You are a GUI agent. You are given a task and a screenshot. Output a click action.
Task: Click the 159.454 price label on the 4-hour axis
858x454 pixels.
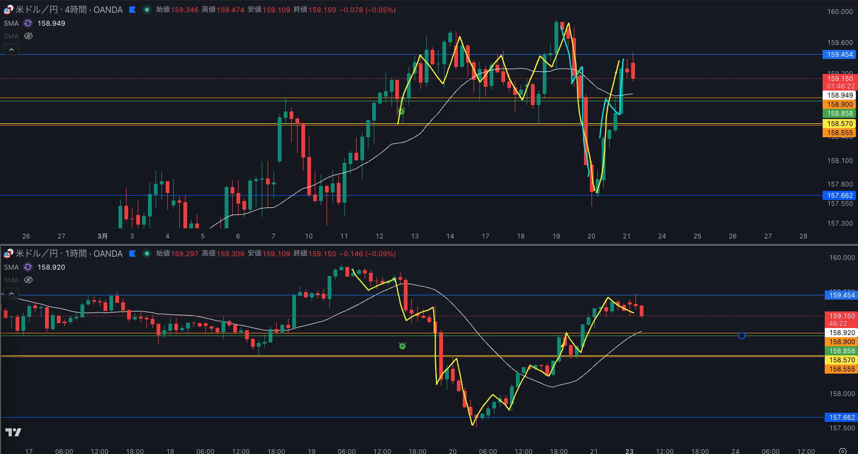(x=839, y=55)
